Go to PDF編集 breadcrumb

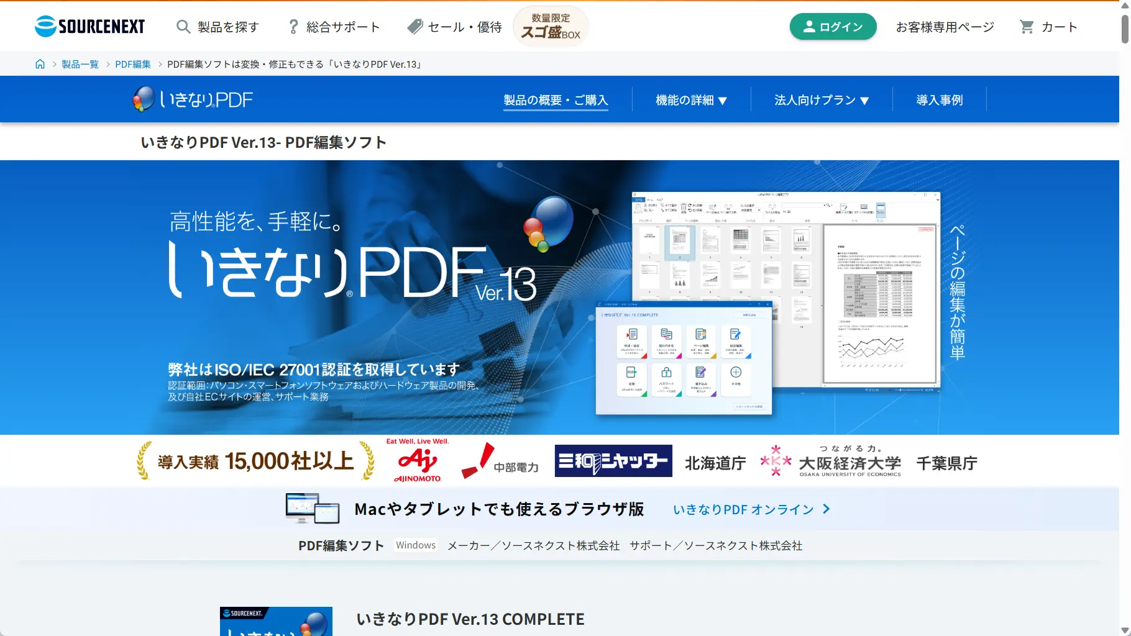(x=133, y=64)
